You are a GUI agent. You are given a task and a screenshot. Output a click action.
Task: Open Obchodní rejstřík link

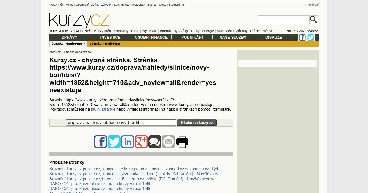[87, 5]
